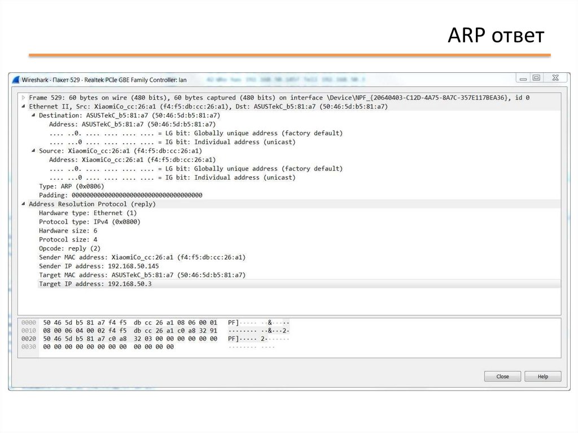This screenshot has height=433, width=578.
Task: Collapse the Source XiaomiCo subtree
Action: tap(33, 151)
